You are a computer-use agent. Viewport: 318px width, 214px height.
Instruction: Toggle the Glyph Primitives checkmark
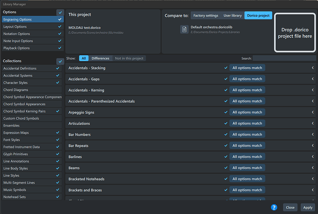point(58,154)
